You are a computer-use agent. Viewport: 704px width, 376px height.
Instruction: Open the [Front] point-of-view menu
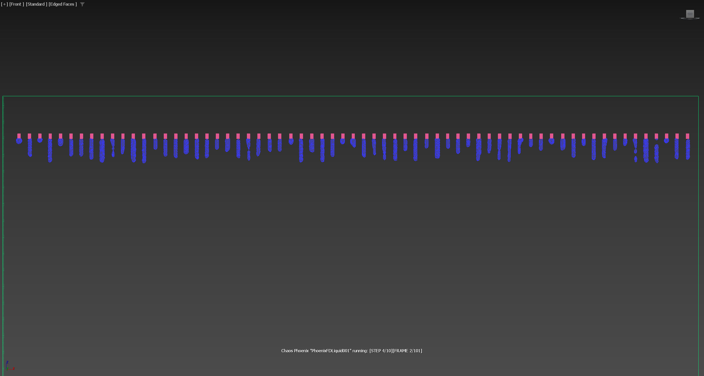[x=16, y=4]
